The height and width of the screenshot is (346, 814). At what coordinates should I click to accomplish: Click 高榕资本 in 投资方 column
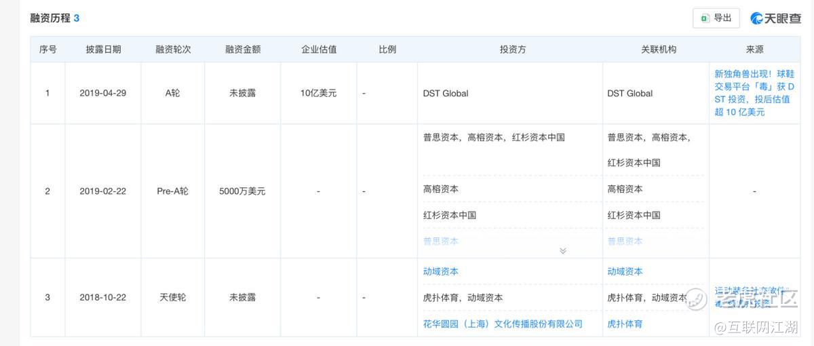pos(441,189)
